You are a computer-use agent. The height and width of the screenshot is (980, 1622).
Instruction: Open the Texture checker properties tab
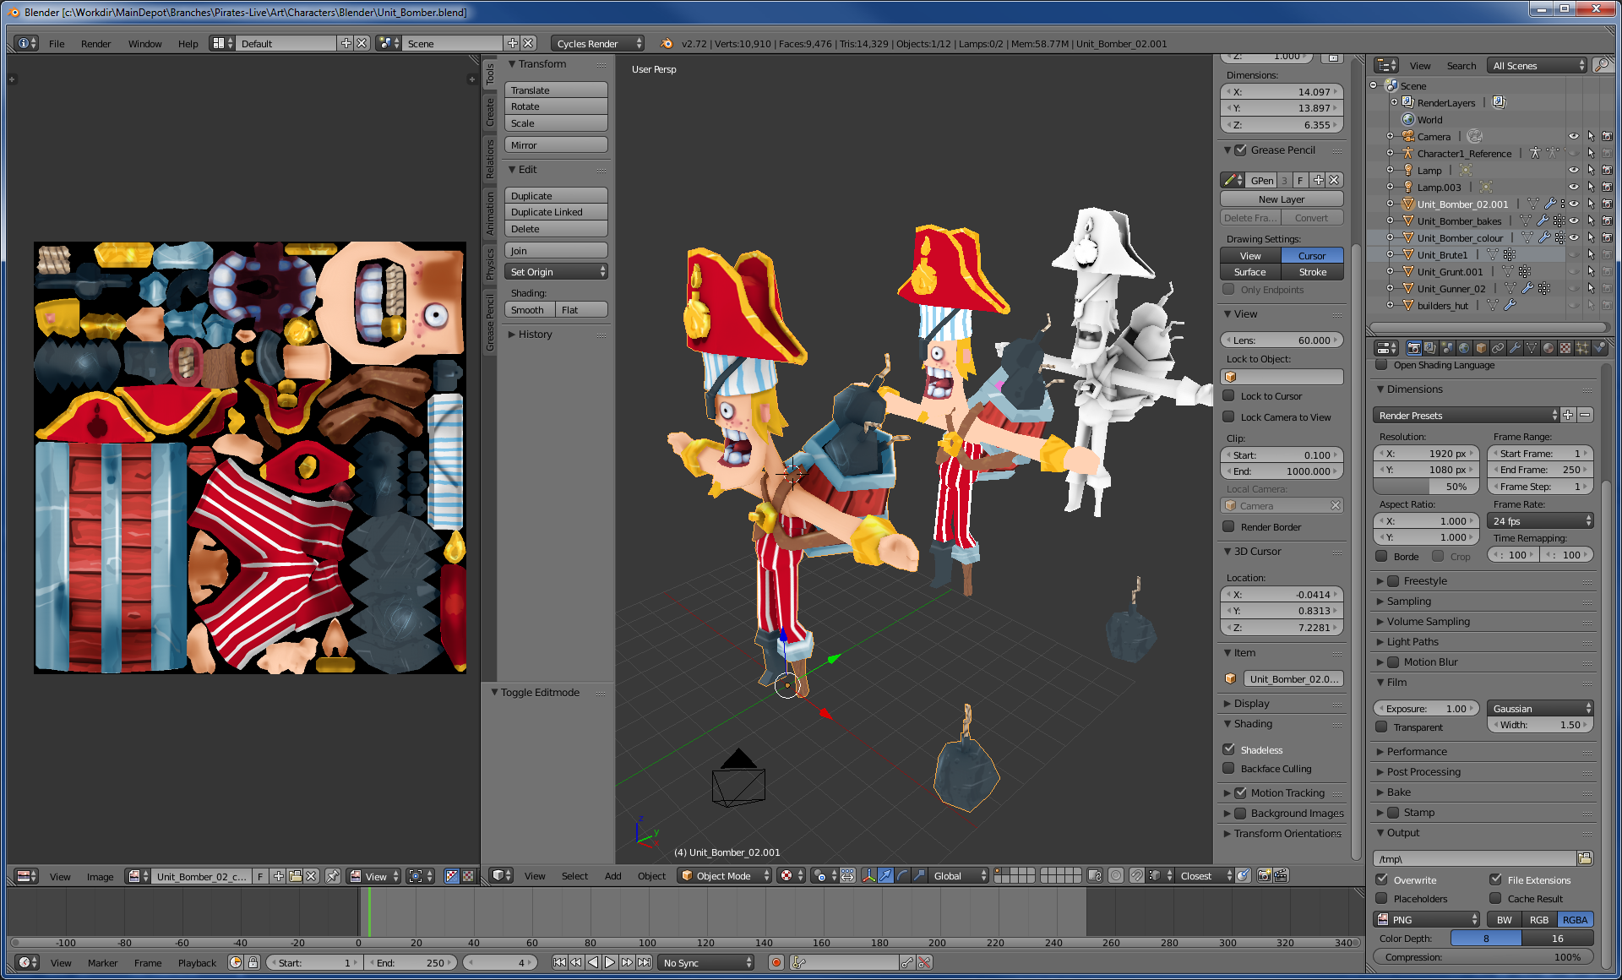point(1565,348)
